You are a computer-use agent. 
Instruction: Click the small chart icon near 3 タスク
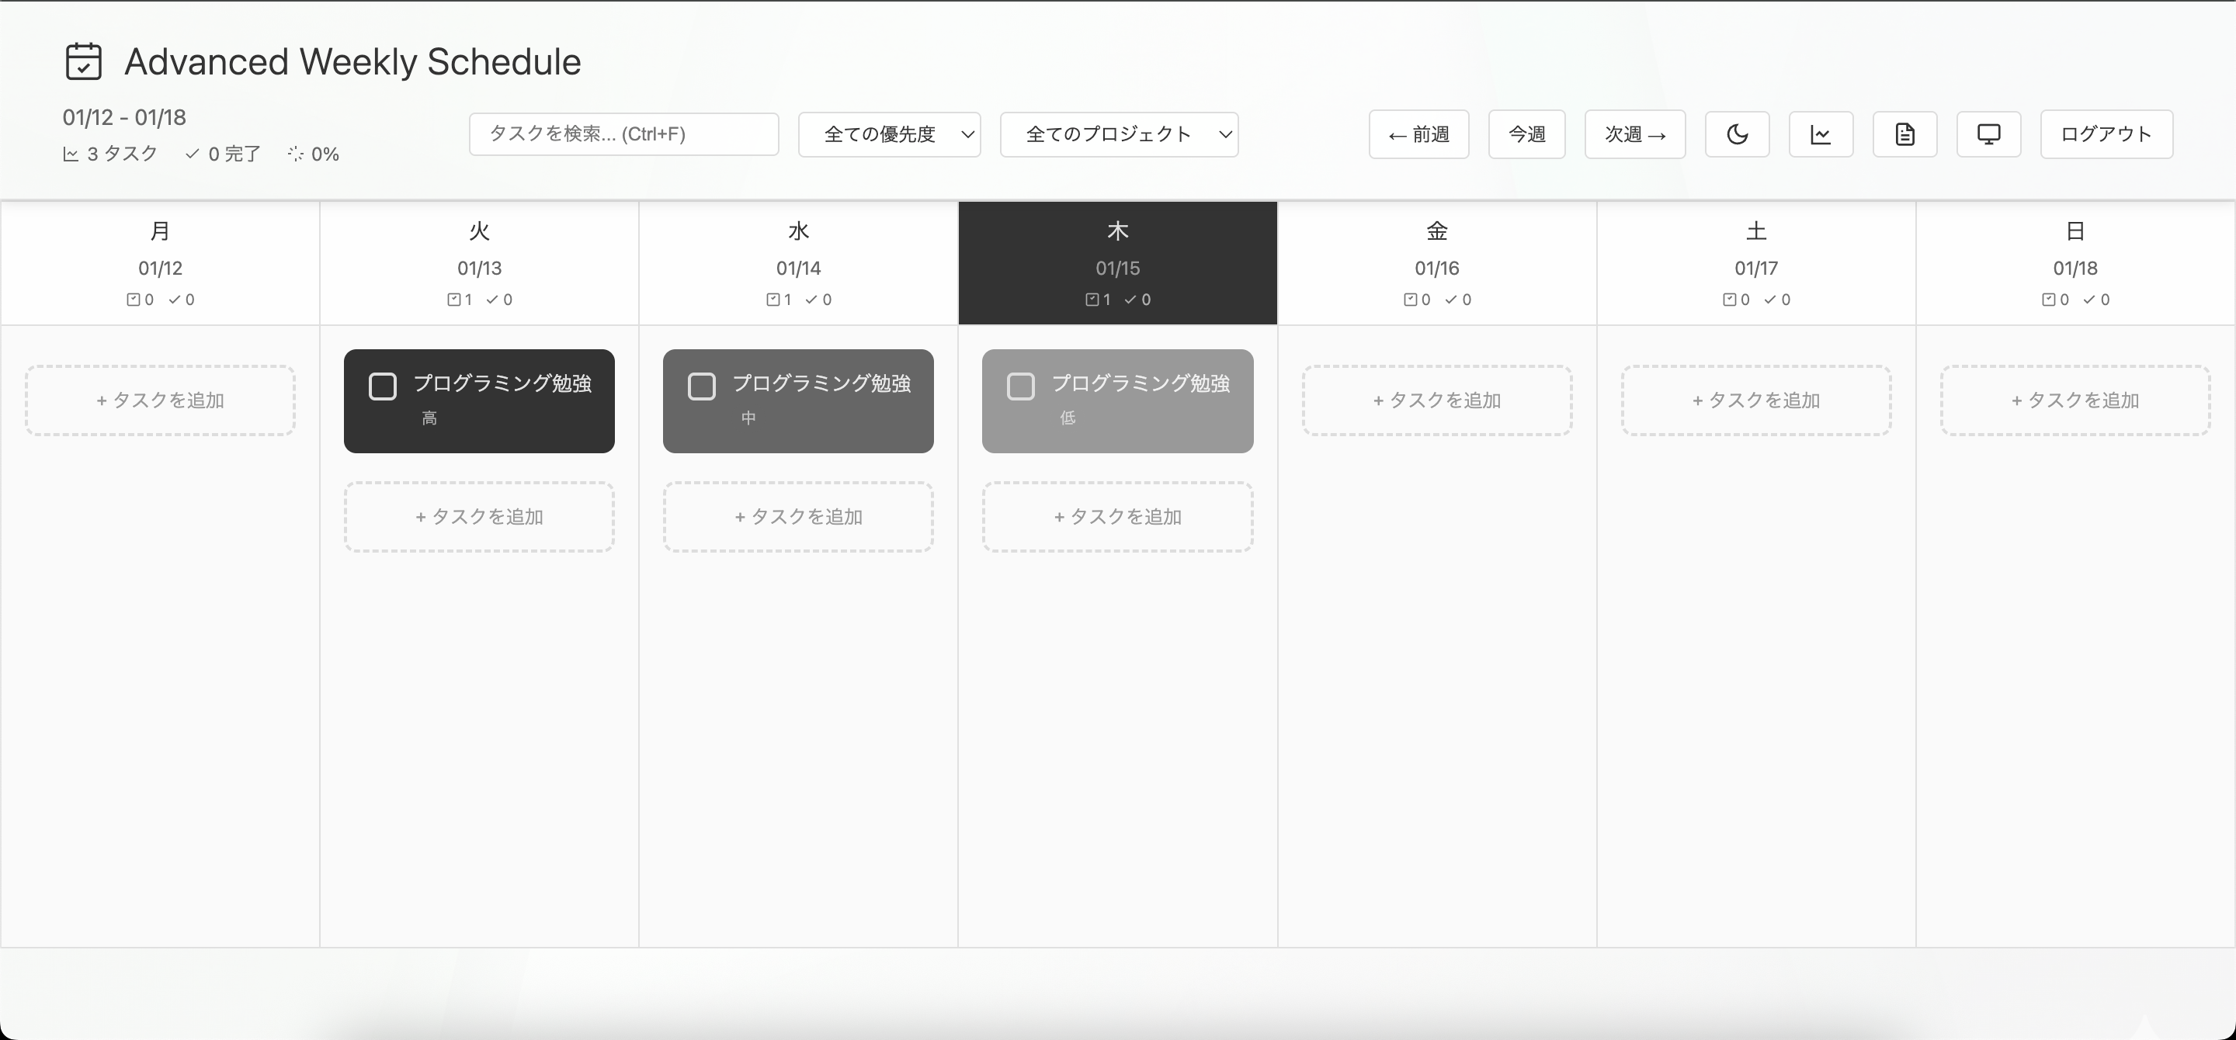click(73, 153)
